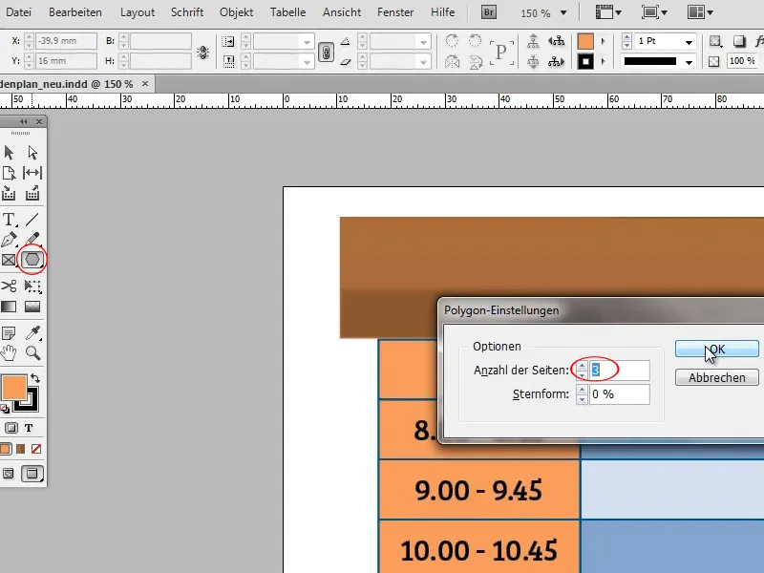Screen dimensions: 764x573
Task: Select the Gradient Swatch tool
Action: click(9, 307)
